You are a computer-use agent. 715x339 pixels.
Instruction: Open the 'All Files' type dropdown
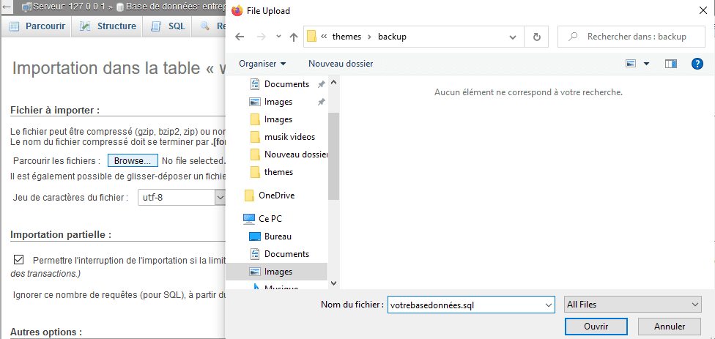coord(632,305)
